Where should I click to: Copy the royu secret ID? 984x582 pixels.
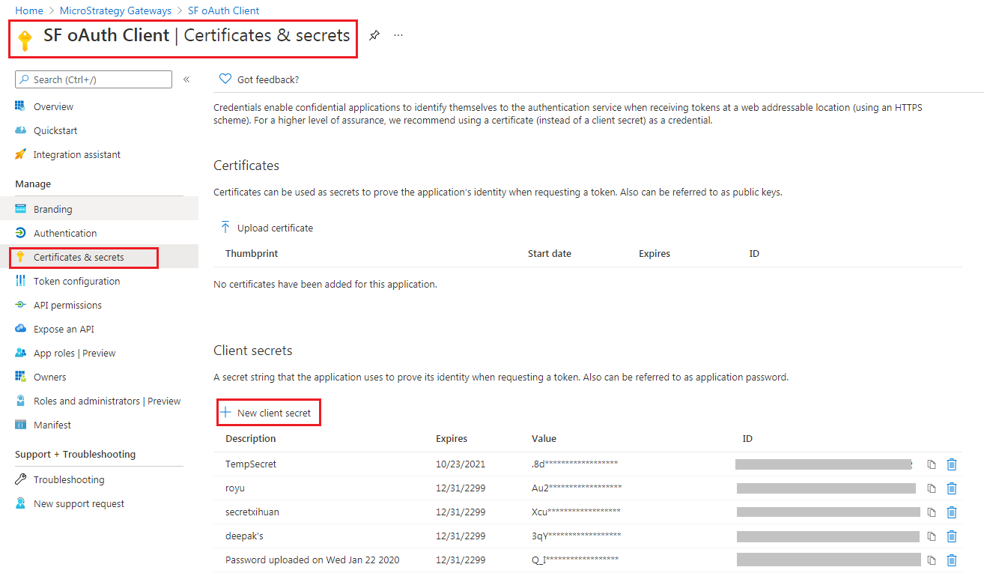tap(932, 488)
